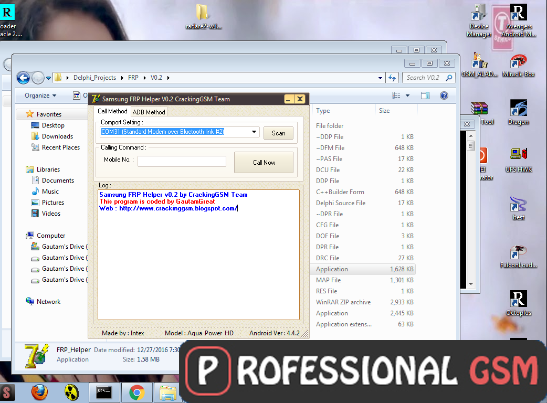Screen dimensions: 547x403
Task: Switch to the Call Method tab
Action: pyautogui.click(x=112, y=111)
